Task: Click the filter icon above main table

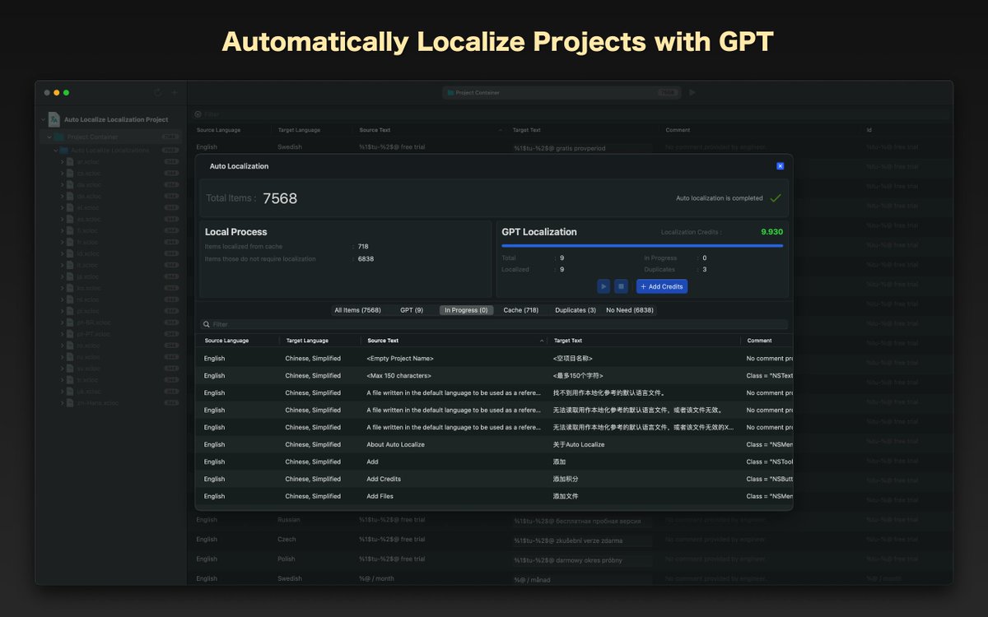Action: [x=198, y=114]
